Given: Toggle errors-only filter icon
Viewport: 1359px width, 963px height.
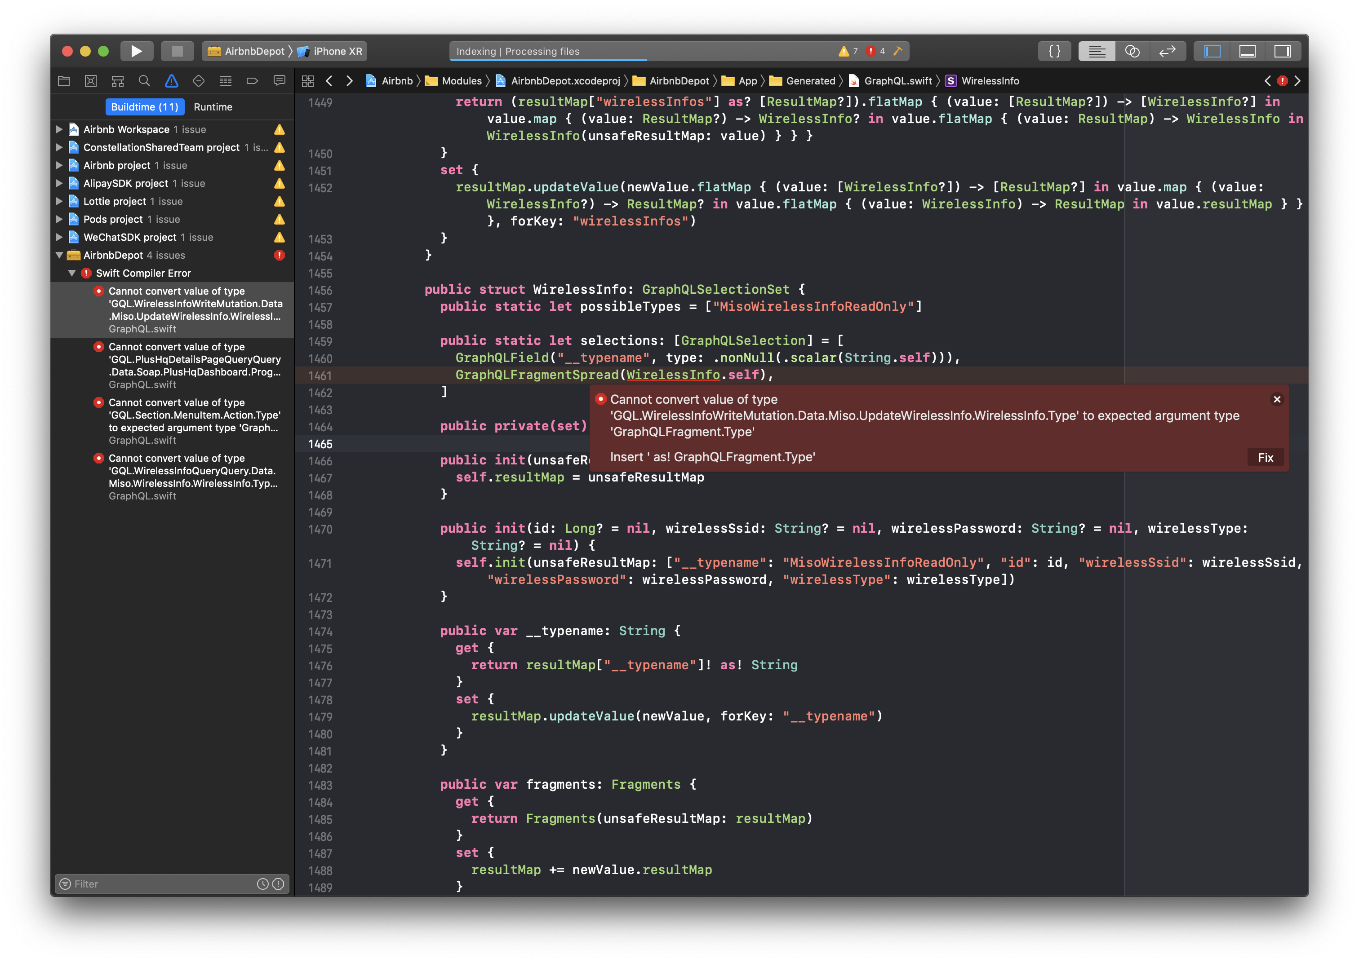Looking at the screenshot, I should pos(278,884).
